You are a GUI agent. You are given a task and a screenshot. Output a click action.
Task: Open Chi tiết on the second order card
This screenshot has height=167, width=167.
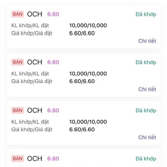click(x=147, y=89)
